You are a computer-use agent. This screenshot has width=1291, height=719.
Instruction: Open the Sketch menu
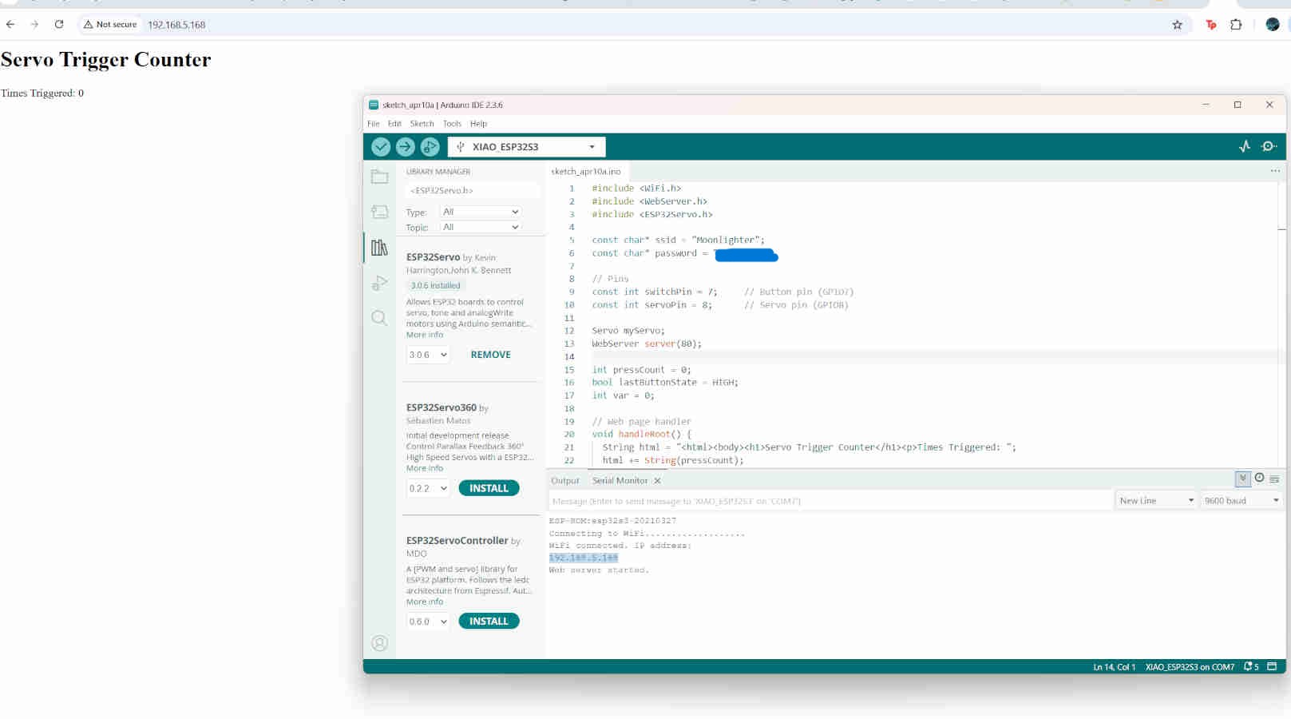[422, 124]
